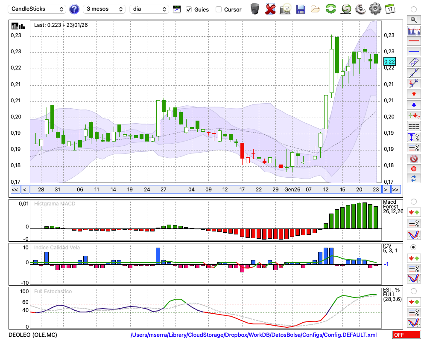Click the blue floppy disk save icon

pyautogui.click(x=301, y=9)
